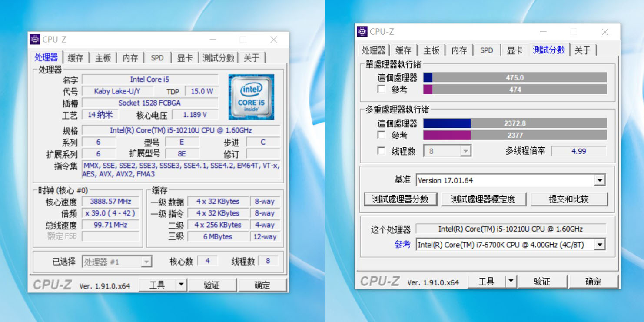The width and height of the screenshot is (644, 322).
Task: Click the 插槽 field showing Socket 1528 FCBGA
Action: (150, 103)
